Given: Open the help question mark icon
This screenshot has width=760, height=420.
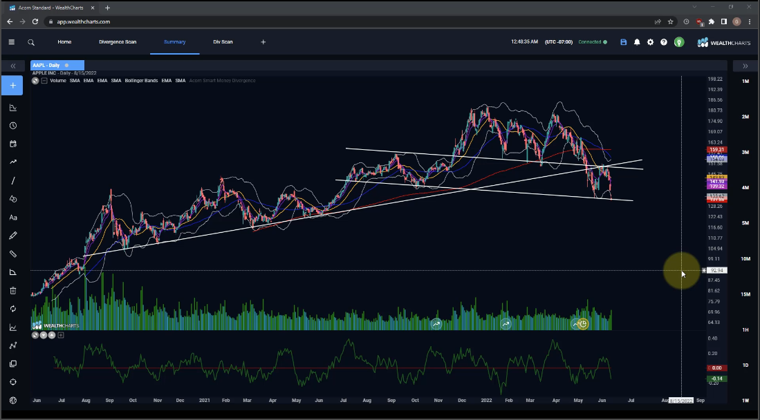Looking at the screenshot, I should tap(664, 42).
